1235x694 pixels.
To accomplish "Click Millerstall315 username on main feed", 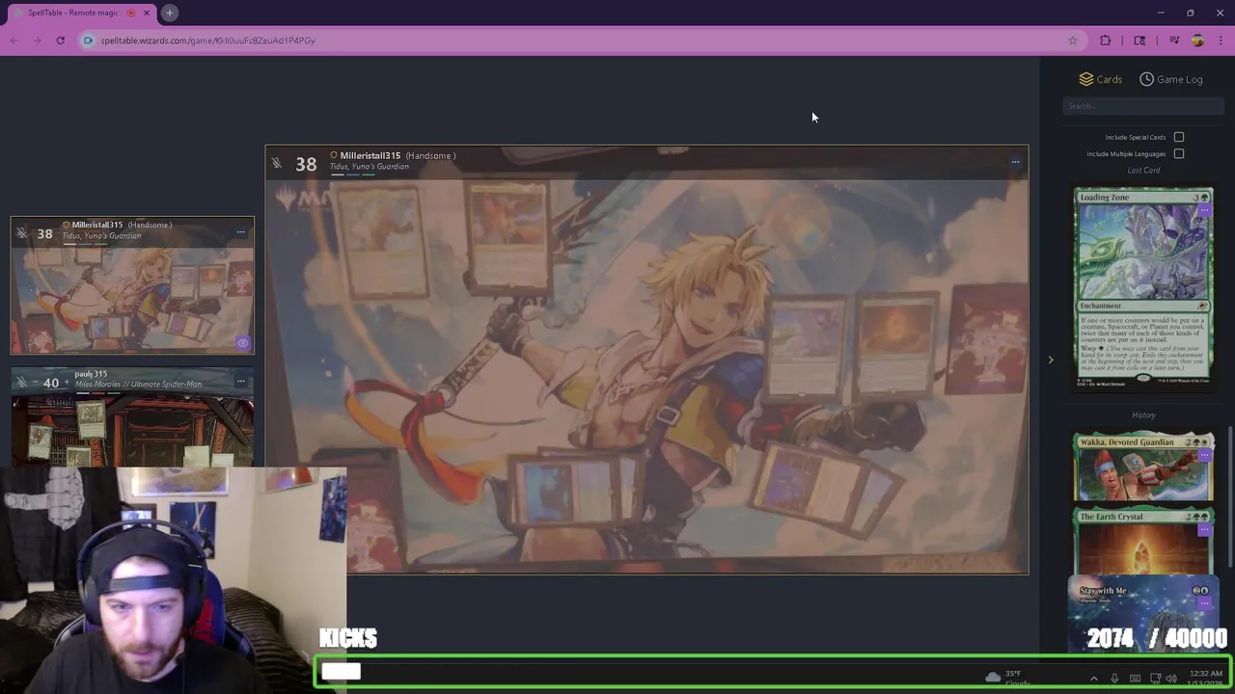I will point(370,155).
